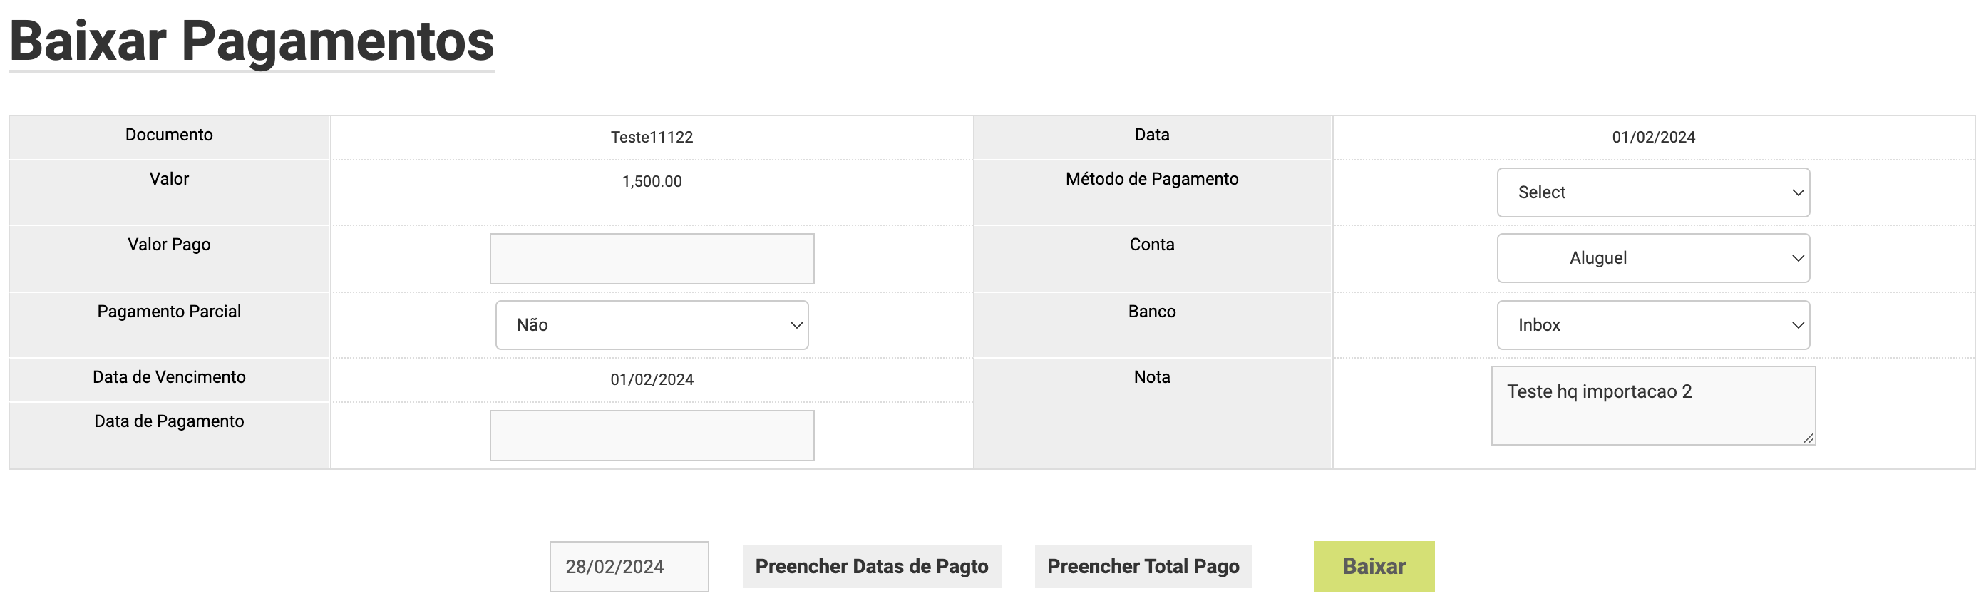This screenshot has width=1986, height=606.
Task: Click the chevron arrow of Banco dropdown
Action: coord(1797,325)
